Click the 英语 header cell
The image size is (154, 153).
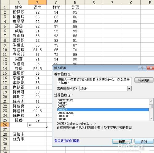[75, 7]
